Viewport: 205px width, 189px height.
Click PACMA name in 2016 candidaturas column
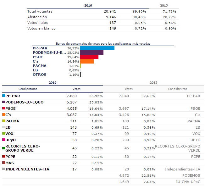[12, 121]
